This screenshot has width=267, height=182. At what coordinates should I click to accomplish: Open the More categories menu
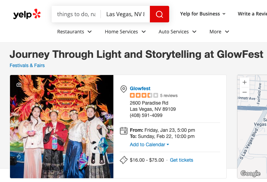point(219,32)
